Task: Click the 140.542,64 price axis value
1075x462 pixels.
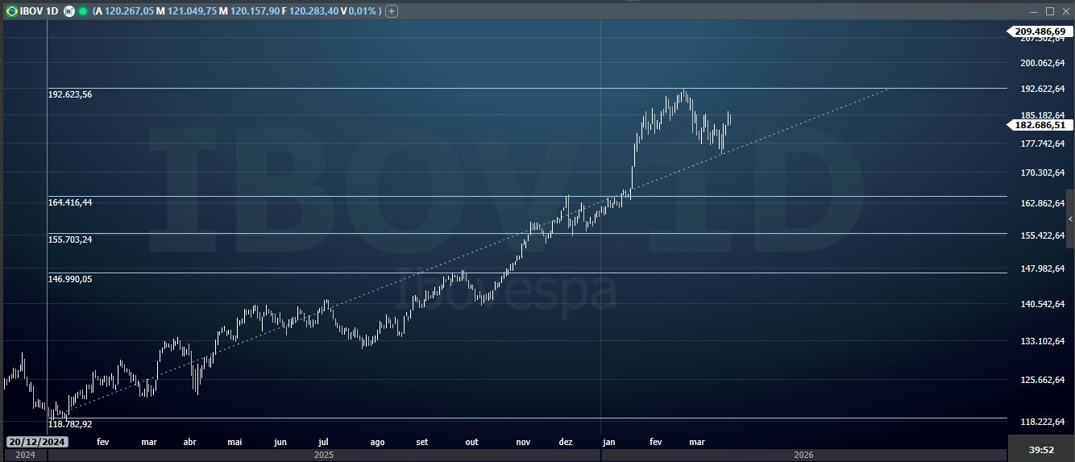Action: 1043,304
